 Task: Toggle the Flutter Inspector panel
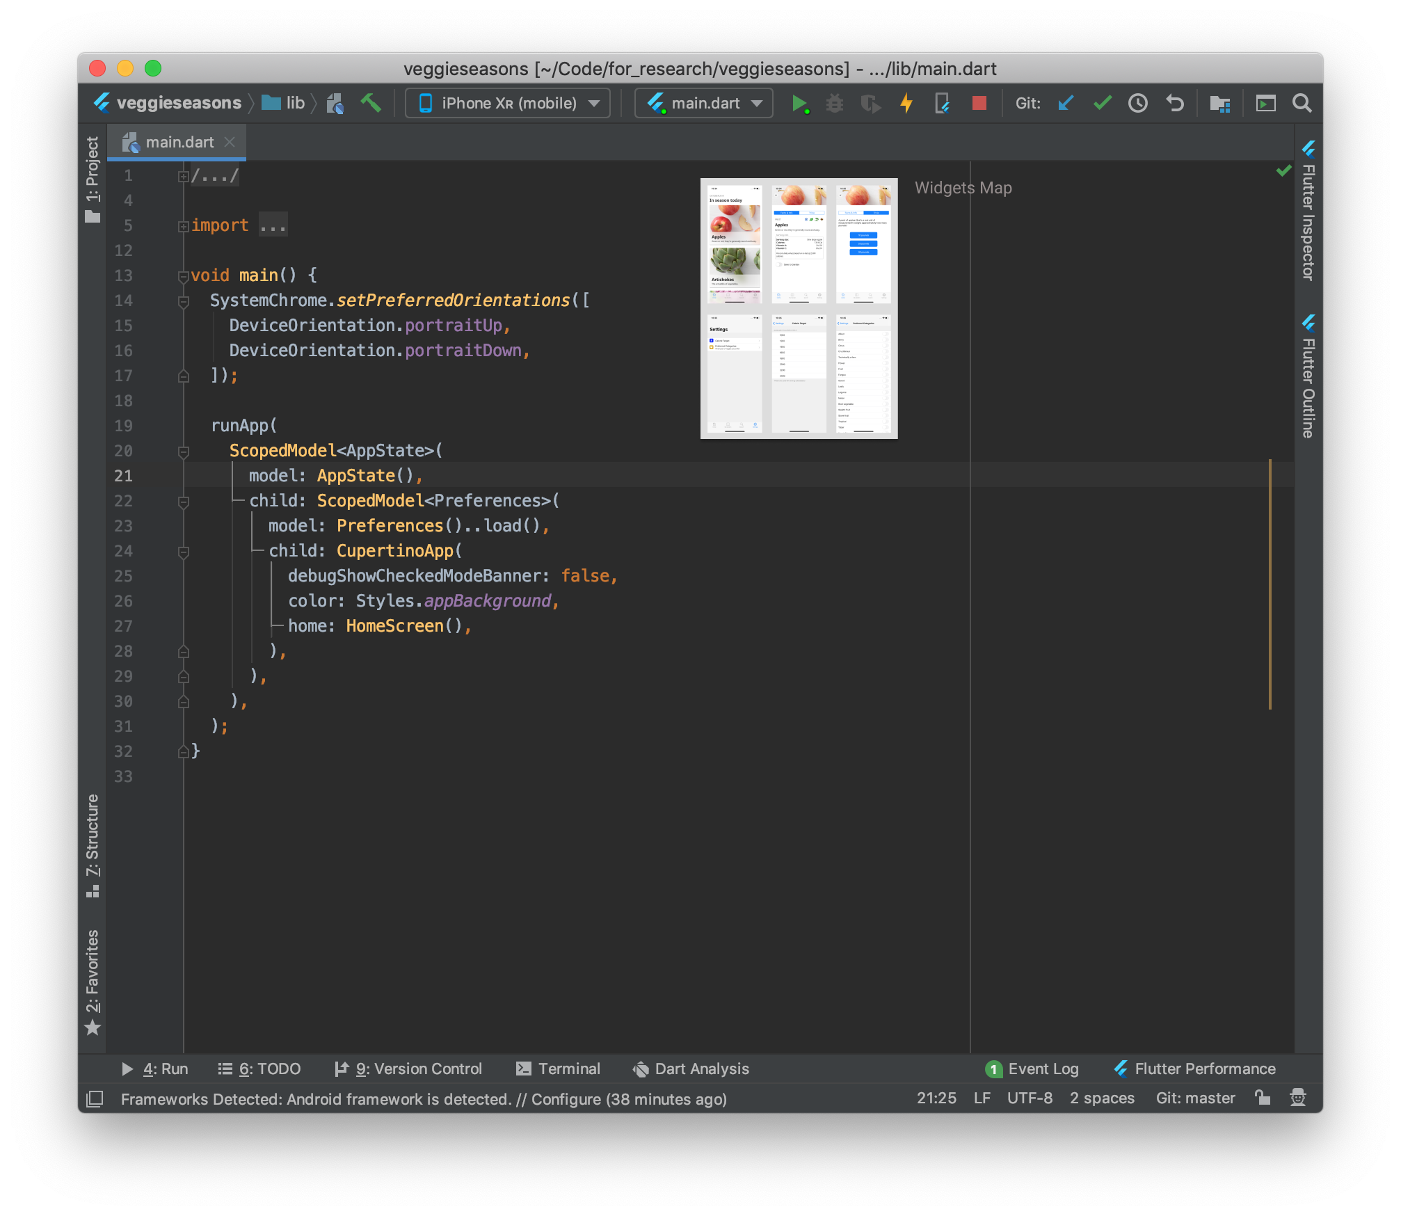(1308, 209)
